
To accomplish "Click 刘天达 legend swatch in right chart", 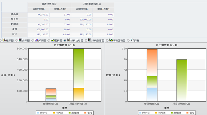I will point(156,113).
